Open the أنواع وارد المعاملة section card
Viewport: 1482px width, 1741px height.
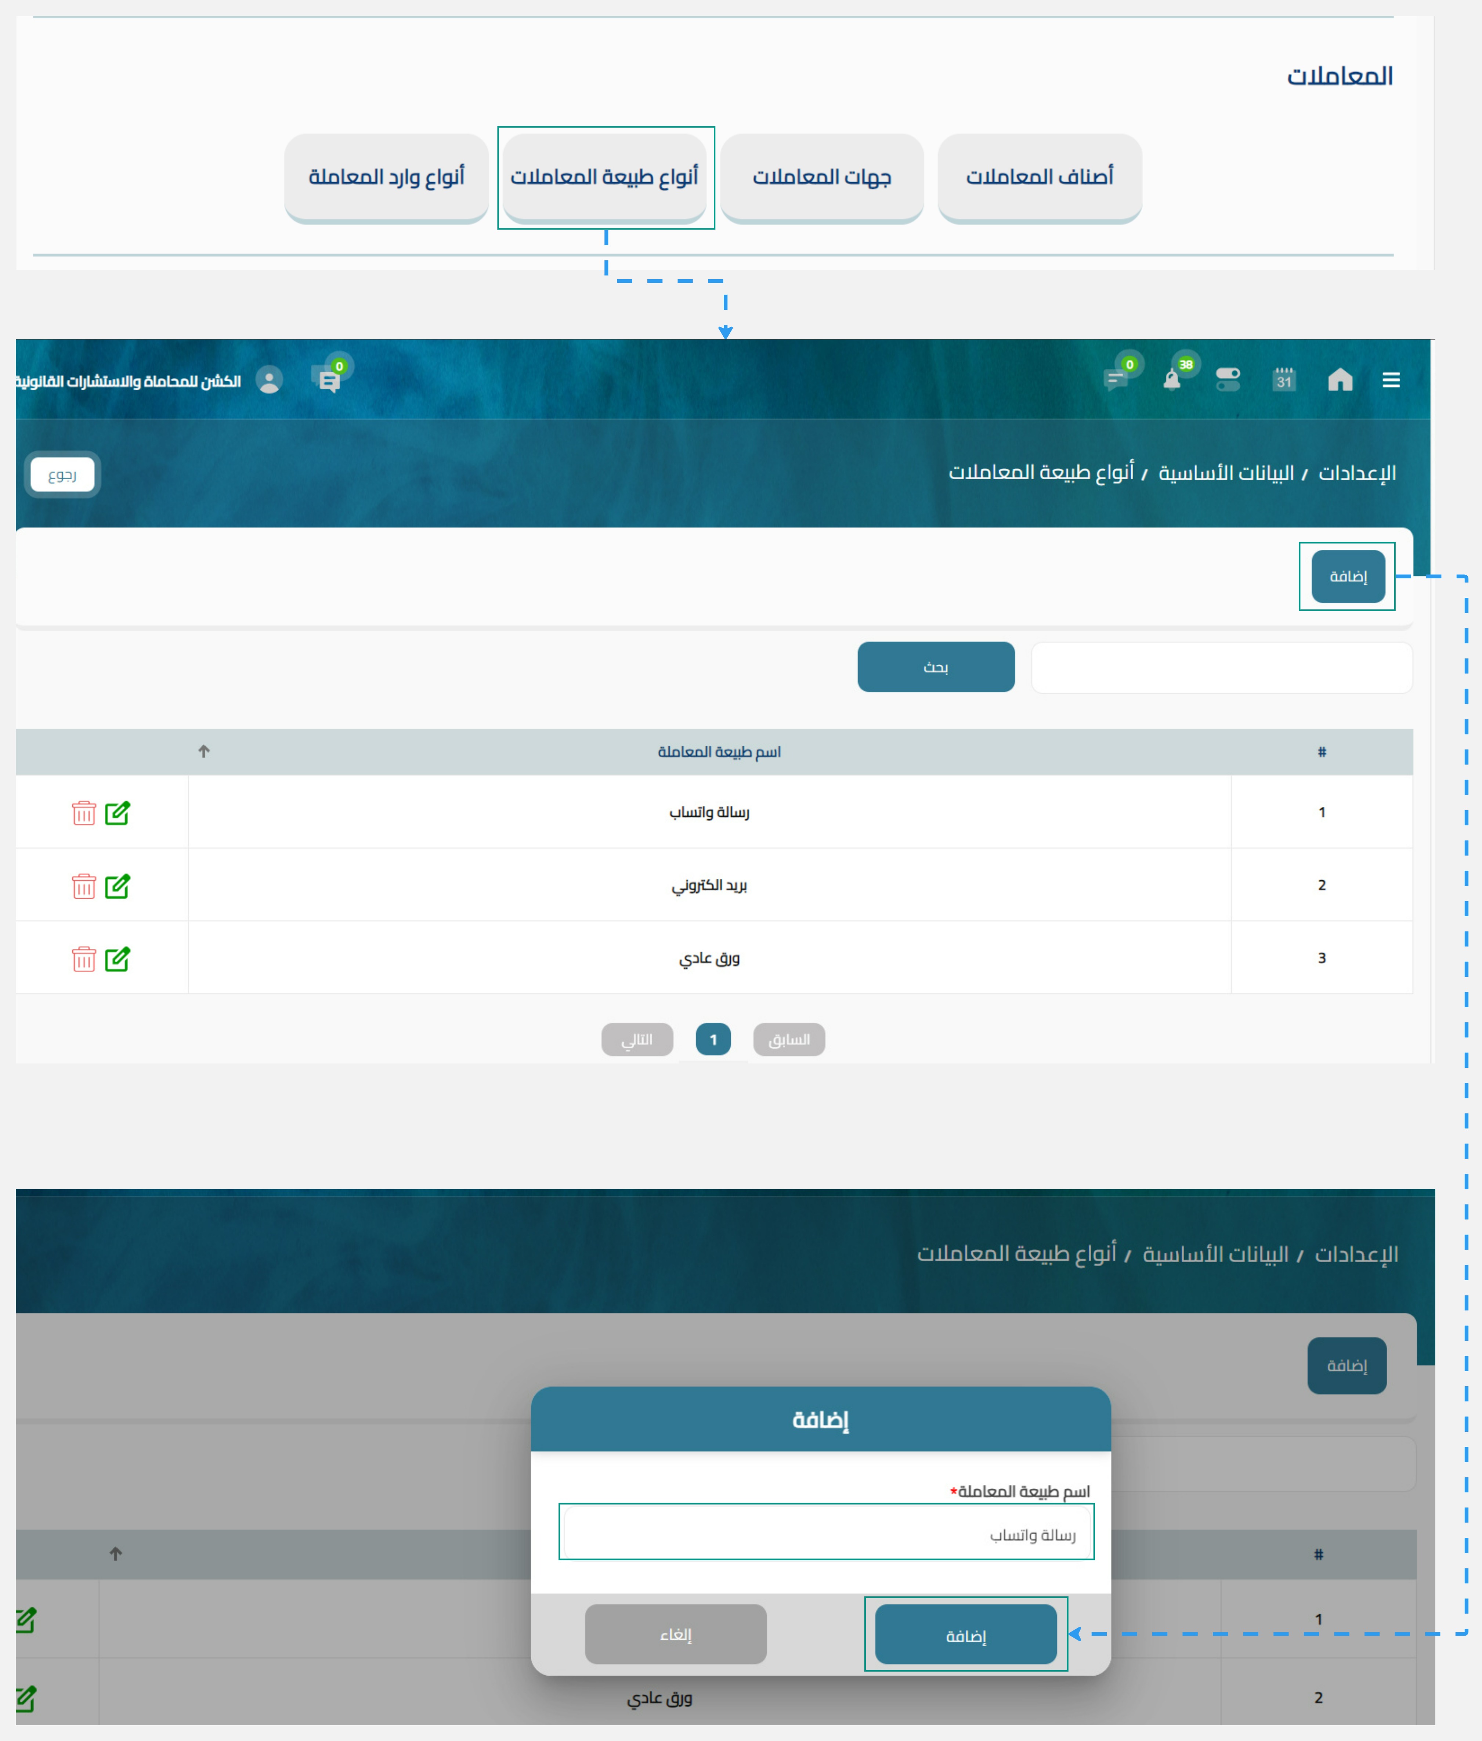pos(386,177)
